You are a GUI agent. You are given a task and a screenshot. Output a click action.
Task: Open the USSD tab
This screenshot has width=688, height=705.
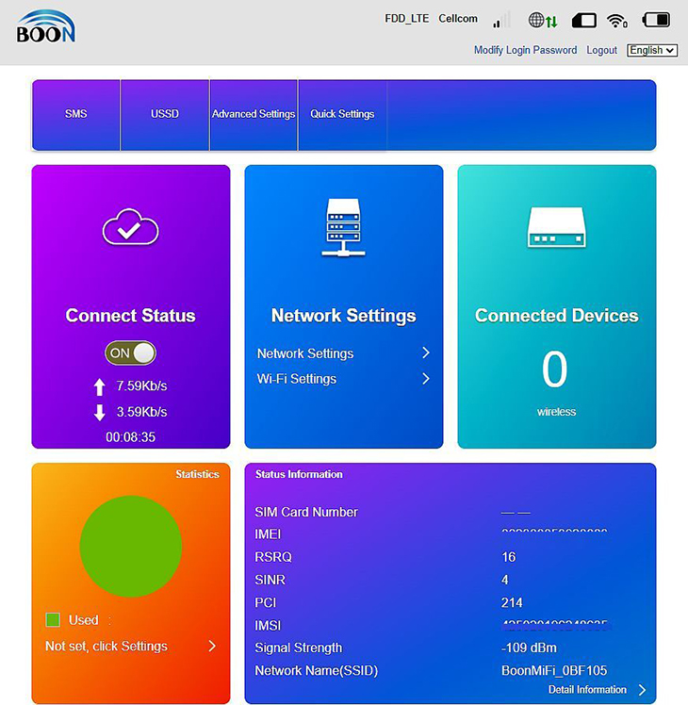(x=165, y=115)
